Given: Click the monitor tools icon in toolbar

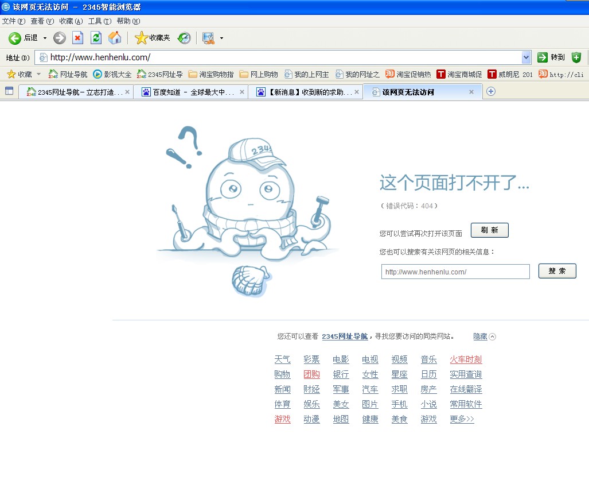Looking at the screenshot, I should pos(208,38).
